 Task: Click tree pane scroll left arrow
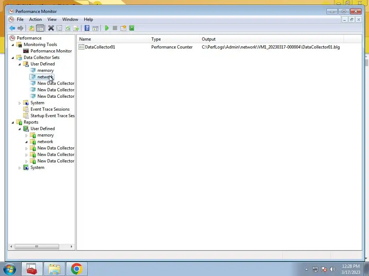click(x=11, y=247)
